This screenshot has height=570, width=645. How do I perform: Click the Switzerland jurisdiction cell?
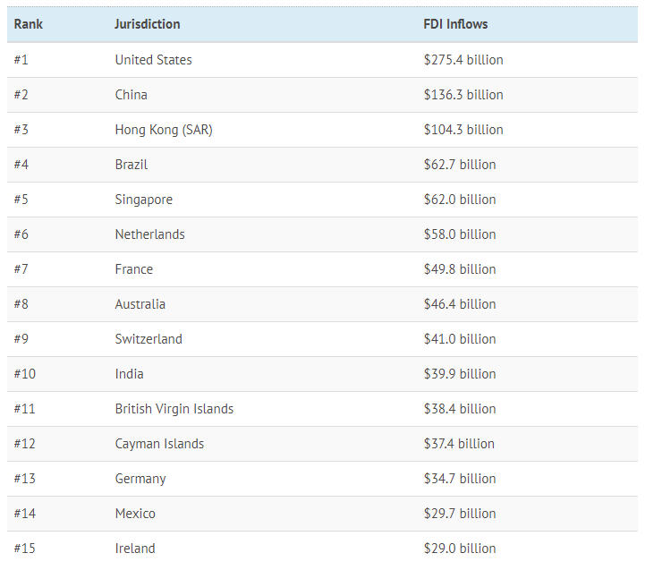tap(149, 339)
